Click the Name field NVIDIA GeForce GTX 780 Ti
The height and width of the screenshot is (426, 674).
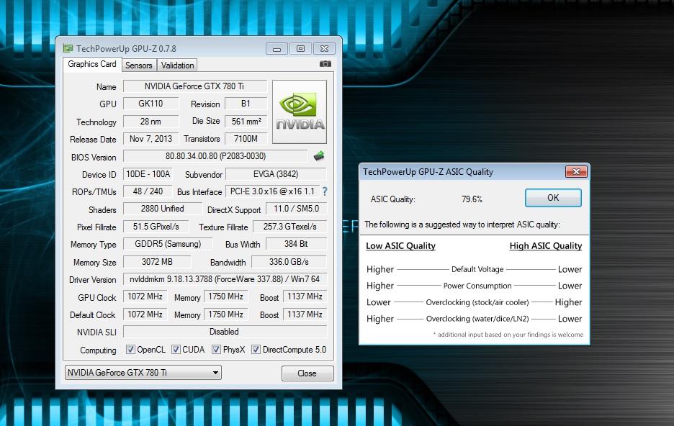(x=194, y=86)
